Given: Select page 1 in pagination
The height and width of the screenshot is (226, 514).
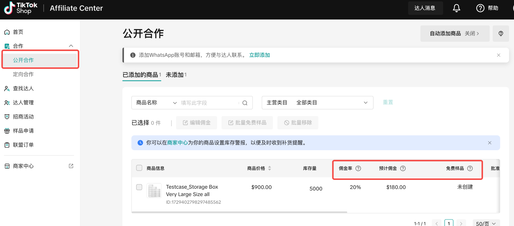Looking at the screenshot, I should 449,223.
